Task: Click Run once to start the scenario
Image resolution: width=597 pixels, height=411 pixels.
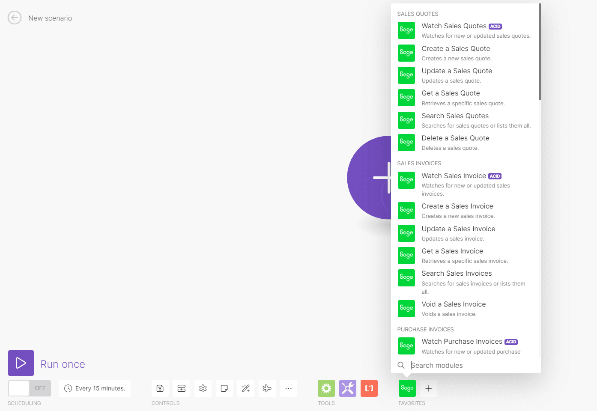Action: point(63,364)
